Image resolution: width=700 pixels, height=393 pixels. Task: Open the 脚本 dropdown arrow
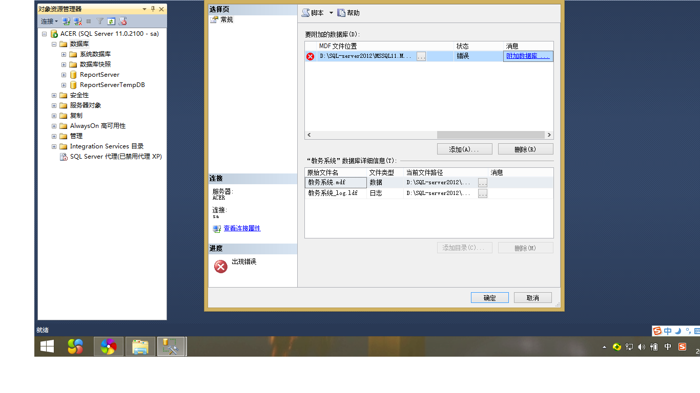tap(331, 13)
